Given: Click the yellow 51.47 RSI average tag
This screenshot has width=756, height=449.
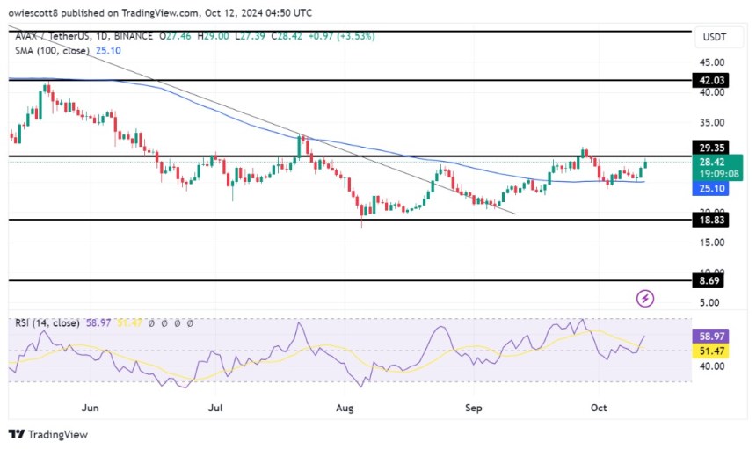Looking at the screenshot, I should [x=712, y=351].
